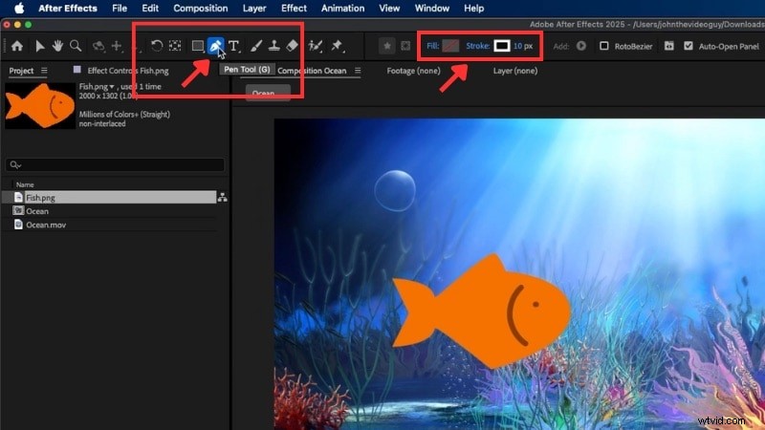Select the Selection arrow tool
This screenshot has height=430, width=765.
click(x=39, y=46)
